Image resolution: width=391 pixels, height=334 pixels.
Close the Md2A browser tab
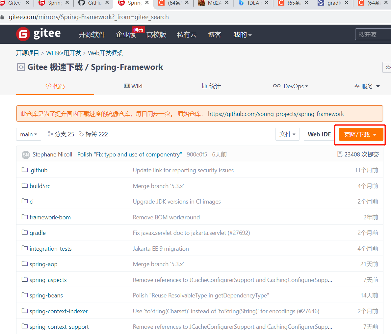(x=227, y=3)
